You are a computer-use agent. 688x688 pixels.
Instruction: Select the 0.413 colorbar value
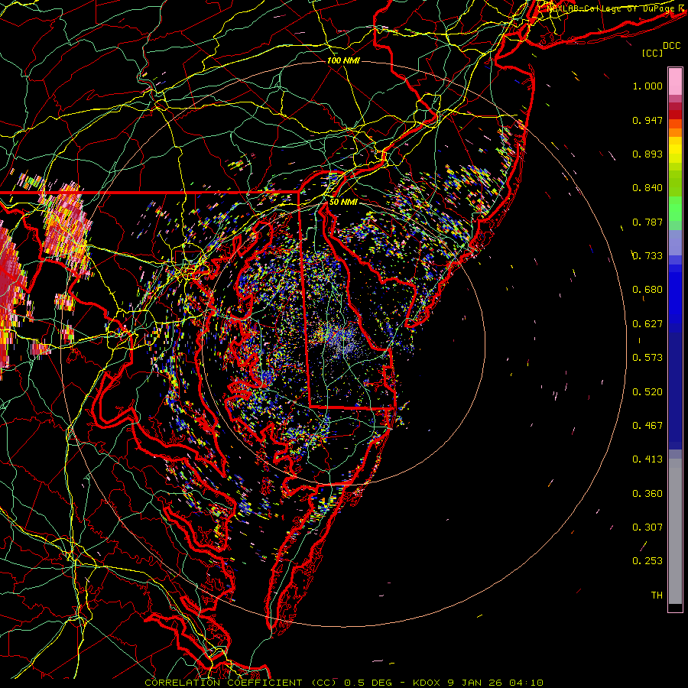click(x=647, y=459)
